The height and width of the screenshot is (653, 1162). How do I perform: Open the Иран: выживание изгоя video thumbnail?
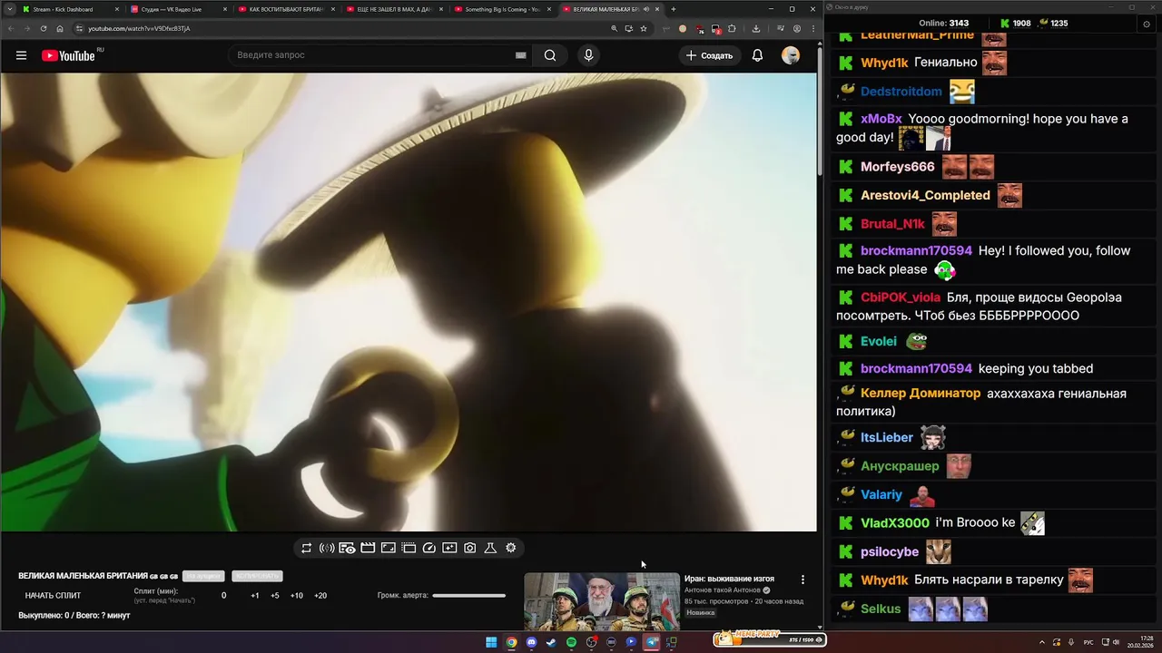(601, 600)
